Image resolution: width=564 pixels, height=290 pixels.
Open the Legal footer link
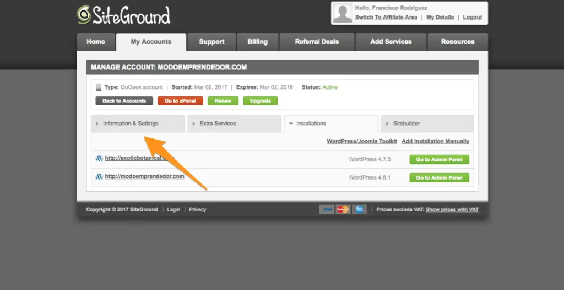tap(173, 209)
